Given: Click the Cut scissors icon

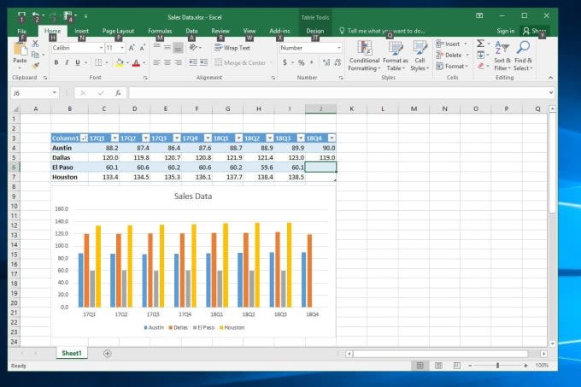Looking at the screenshot, I should click(35, 44).
